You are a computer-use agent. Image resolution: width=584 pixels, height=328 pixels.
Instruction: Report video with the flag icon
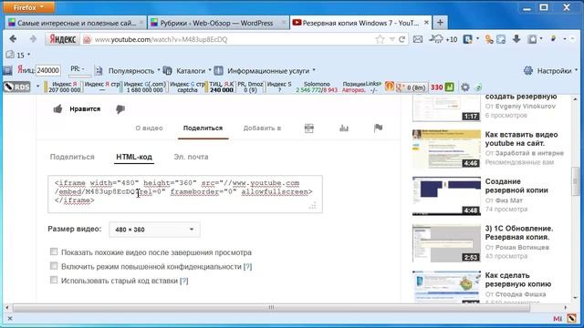(x=378, y=128)
